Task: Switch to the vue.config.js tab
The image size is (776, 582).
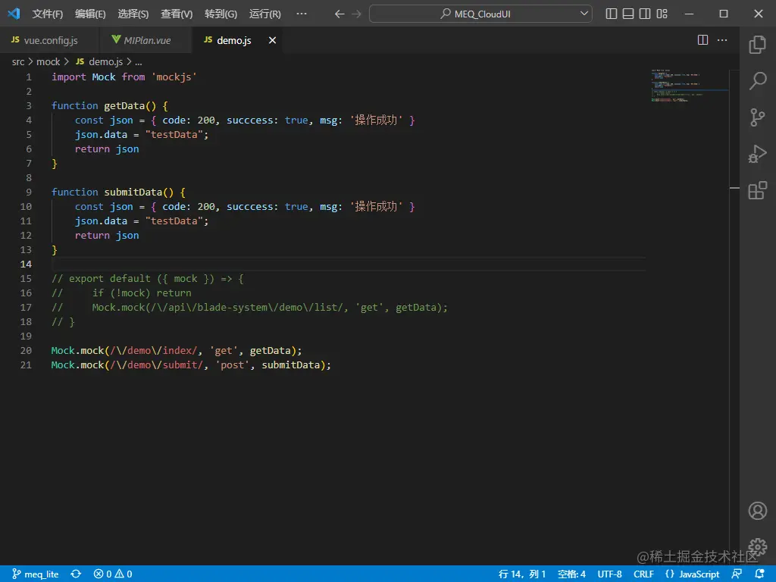Action: [49, 41]
